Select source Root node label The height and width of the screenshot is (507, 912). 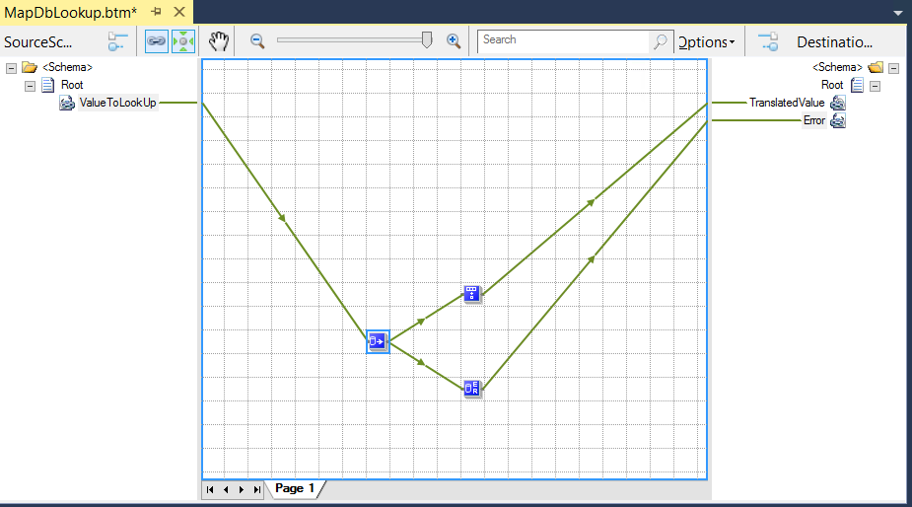click(72, 85)
